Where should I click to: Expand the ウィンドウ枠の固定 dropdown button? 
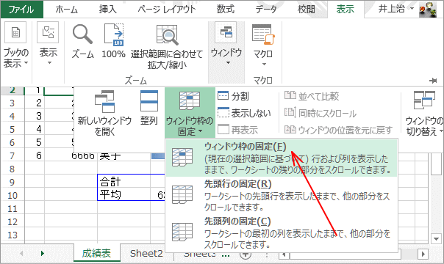coord(190,113)
